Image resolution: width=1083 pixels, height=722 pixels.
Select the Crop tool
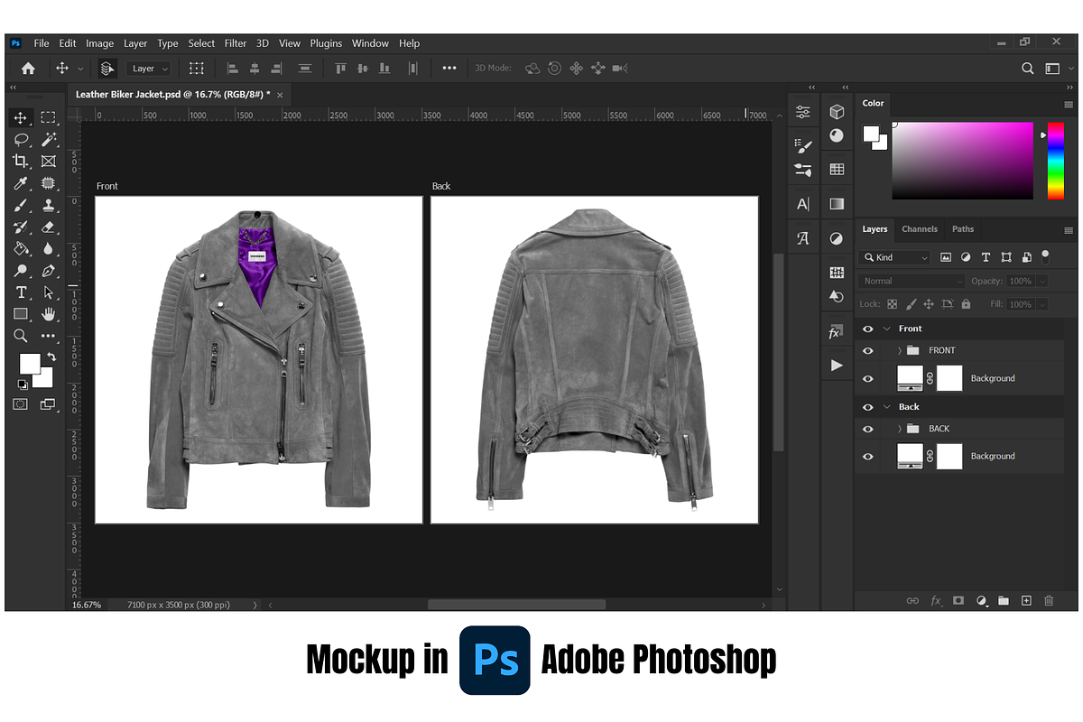(21, 162)
